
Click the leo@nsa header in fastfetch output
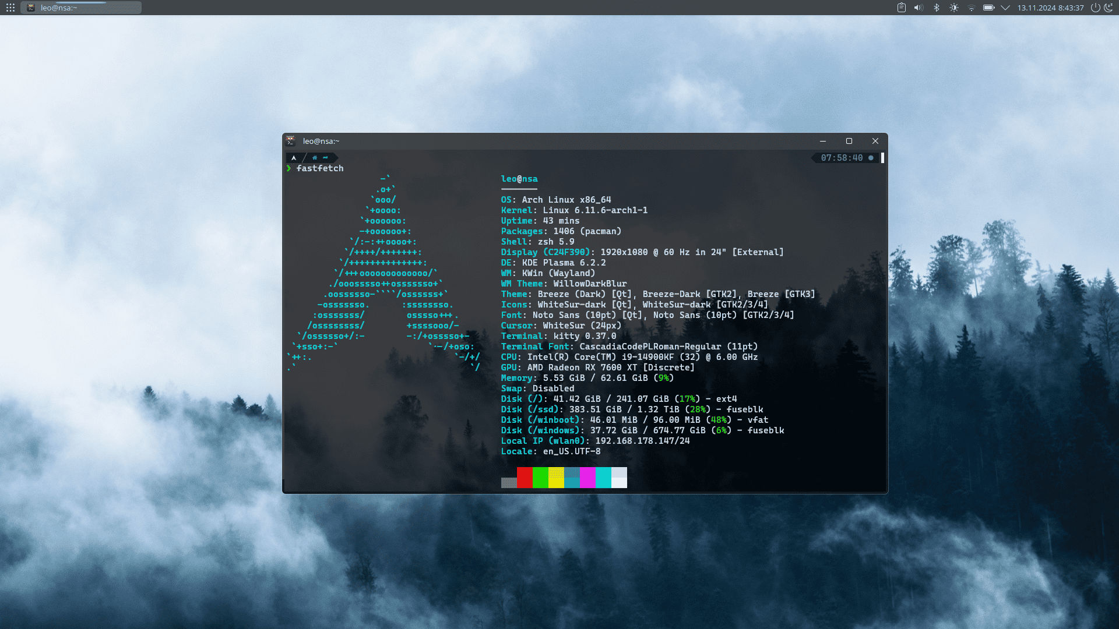pos(519,179)
